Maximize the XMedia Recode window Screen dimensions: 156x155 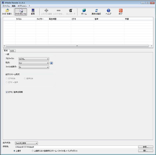coord(147,3)
